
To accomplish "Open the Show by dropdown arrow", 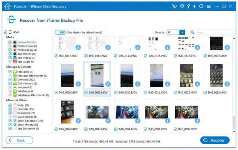I will (182, 32).
